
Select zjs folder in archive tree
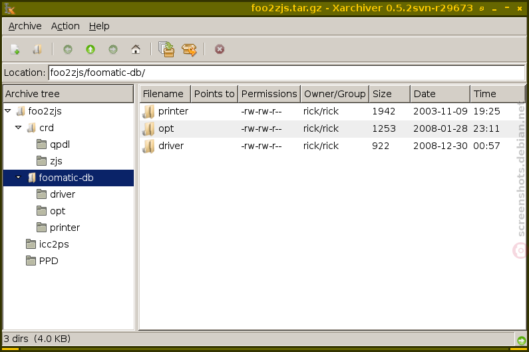[56, 161]
